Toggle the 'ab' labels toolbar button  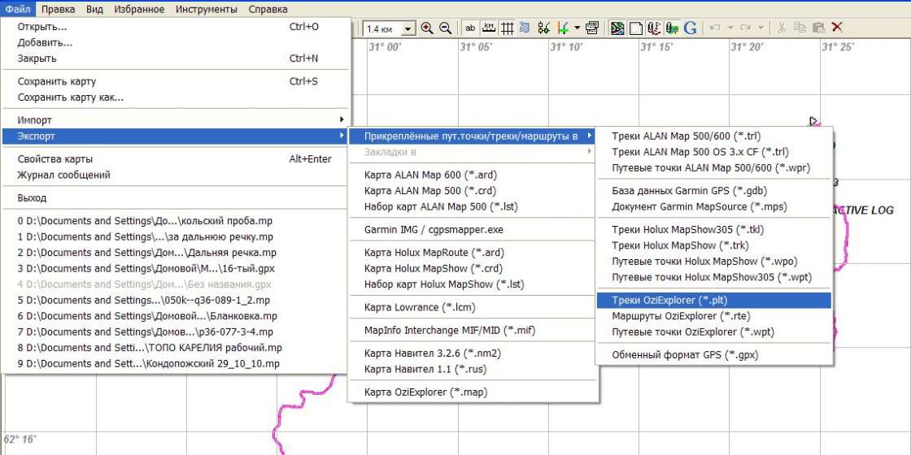point(470,28)
